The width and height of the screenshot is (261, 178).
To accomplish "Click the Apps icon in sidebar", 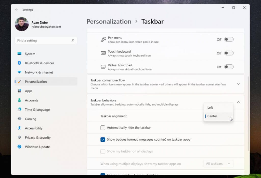I will click(19, 91).
